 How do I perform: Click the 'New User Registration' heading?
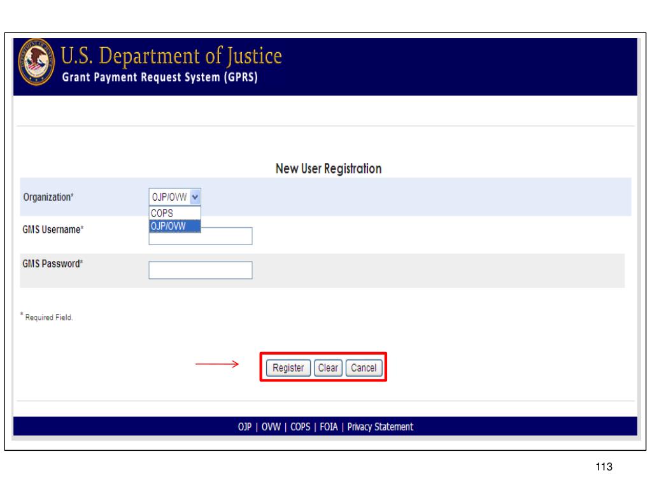coord(329,168)
